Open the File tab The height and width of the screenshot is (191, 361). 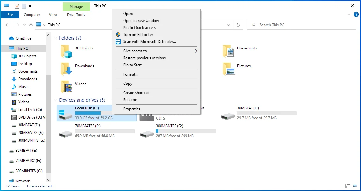click(10, 14)
